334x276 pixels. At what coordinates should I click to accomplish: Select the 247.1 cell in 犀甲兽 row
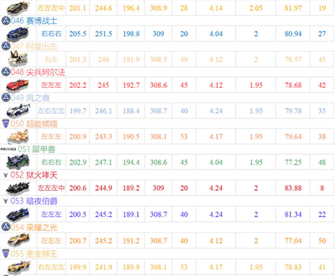coord(103,162)
